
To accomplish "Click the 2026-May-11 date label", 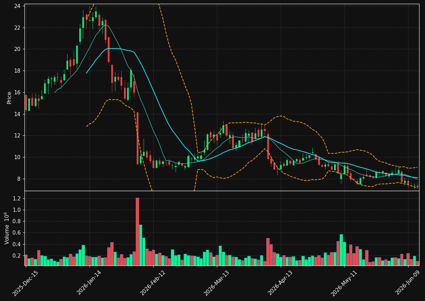I will pyautogui.click(x=344, y=283).
